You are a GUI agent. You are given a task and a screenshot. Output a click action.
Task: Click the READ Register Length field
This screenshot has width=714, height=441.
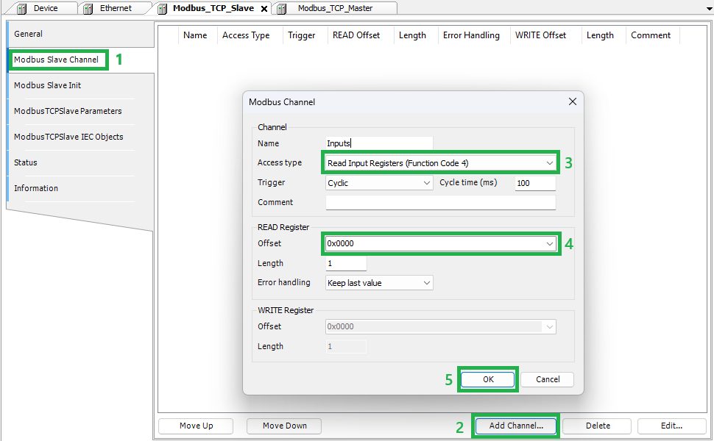point(346,263)
